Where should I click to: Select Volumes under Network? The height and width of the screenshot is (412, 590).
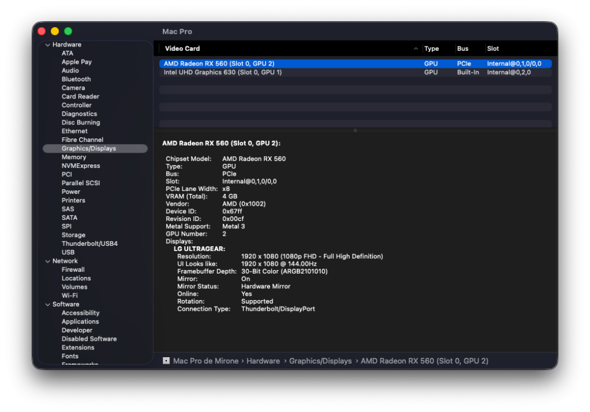tap(74, 287)
